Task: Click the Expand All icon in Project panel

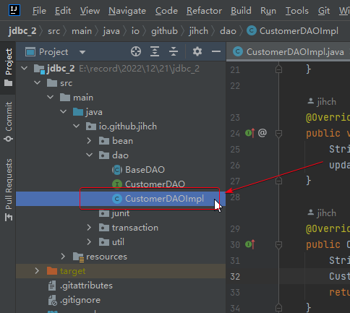Action: (x=155, y=51)
